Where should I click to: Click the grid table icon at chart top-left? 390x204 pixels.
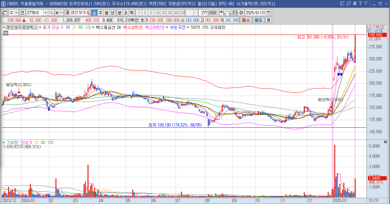pos(6,33)
